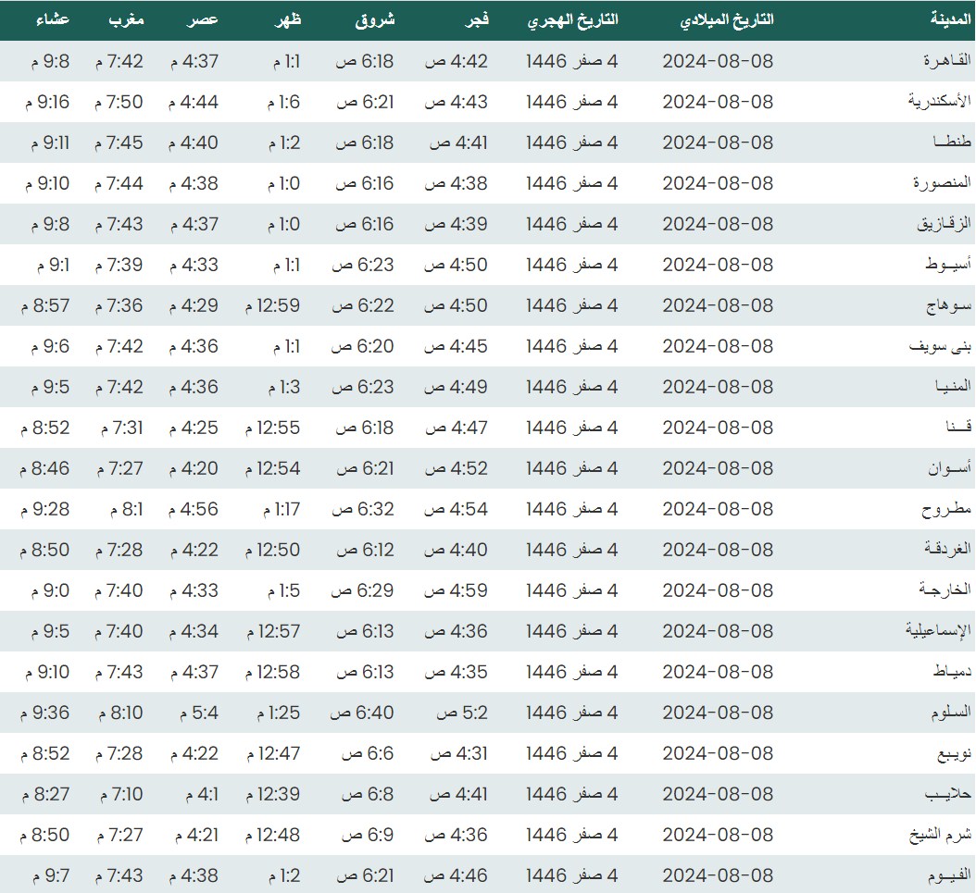Click the عصر column header

pos(205,19)
